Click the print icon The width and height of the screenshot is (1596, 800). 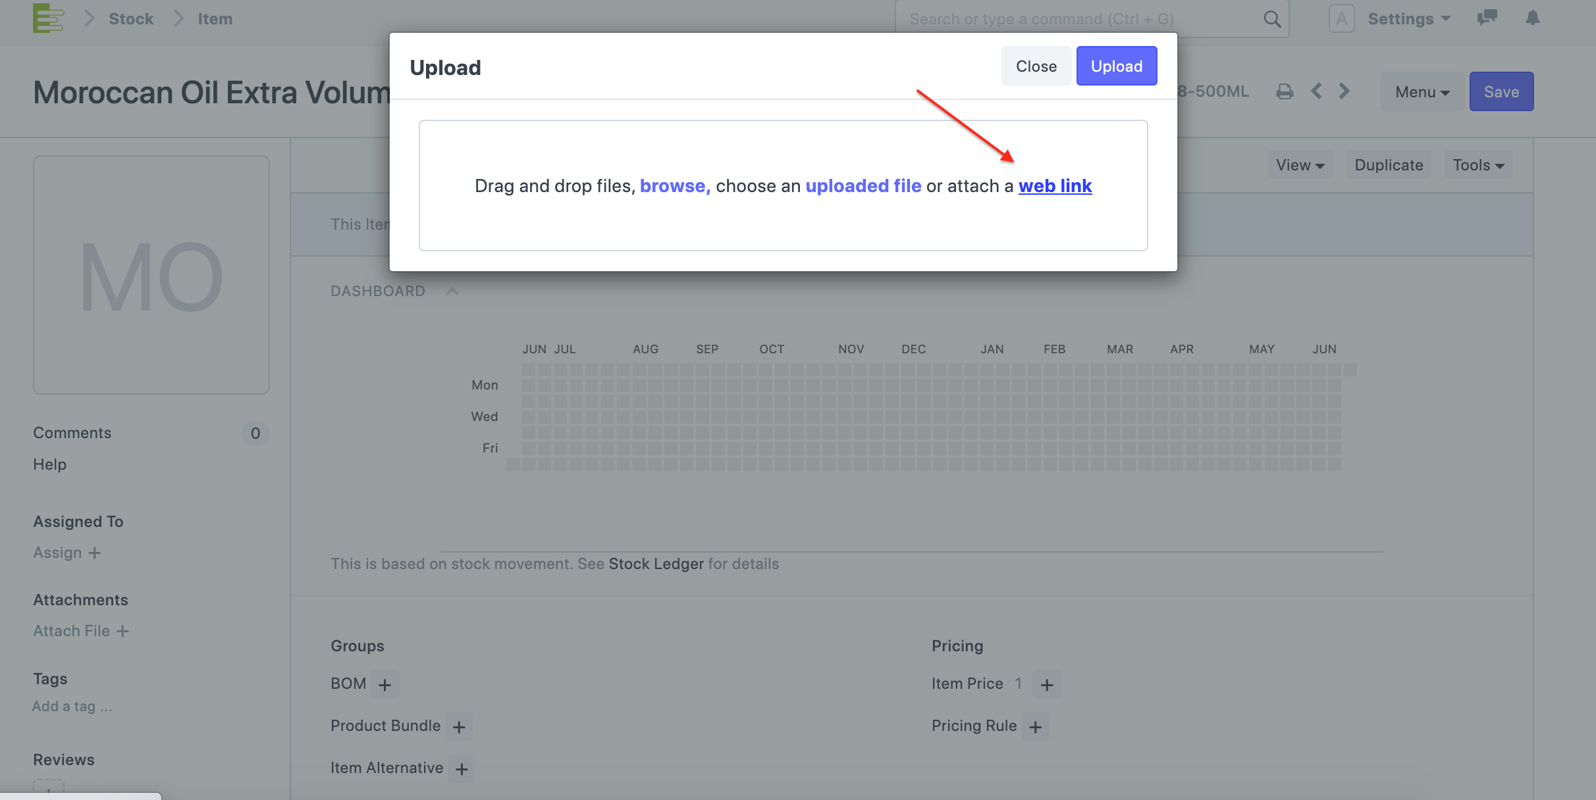pos(1285,91)
